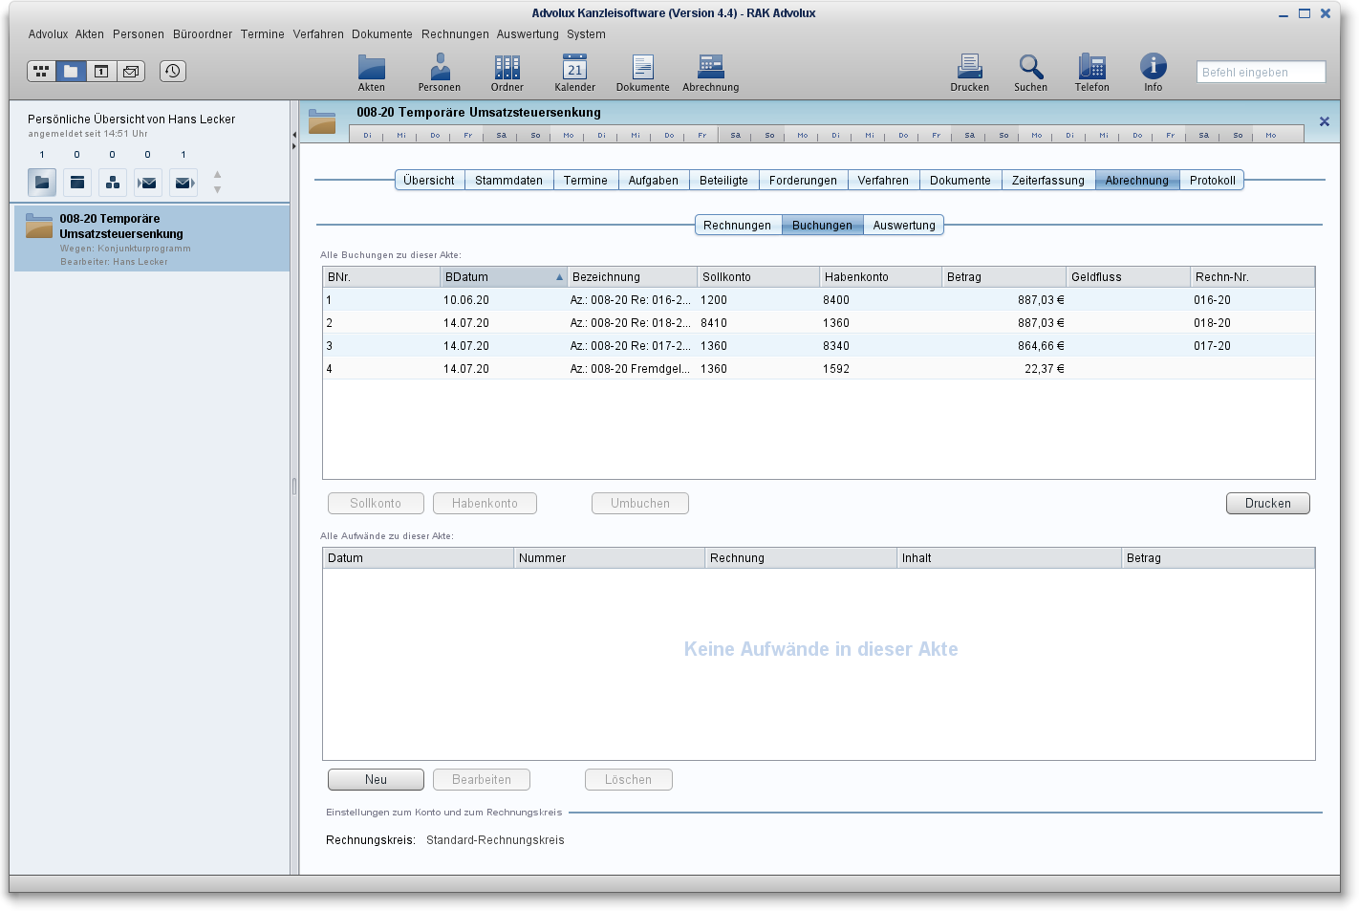Click the Neu button for Aufwände
Screen dimensions: 1359x911
pyautogui.click(x=376, y=780)
